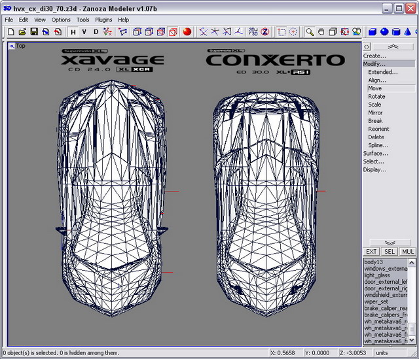The width and height of the screenshot is (419, 359).
Task: Activate the Zoom magnifier tool
Action: (x=310, y=31)
